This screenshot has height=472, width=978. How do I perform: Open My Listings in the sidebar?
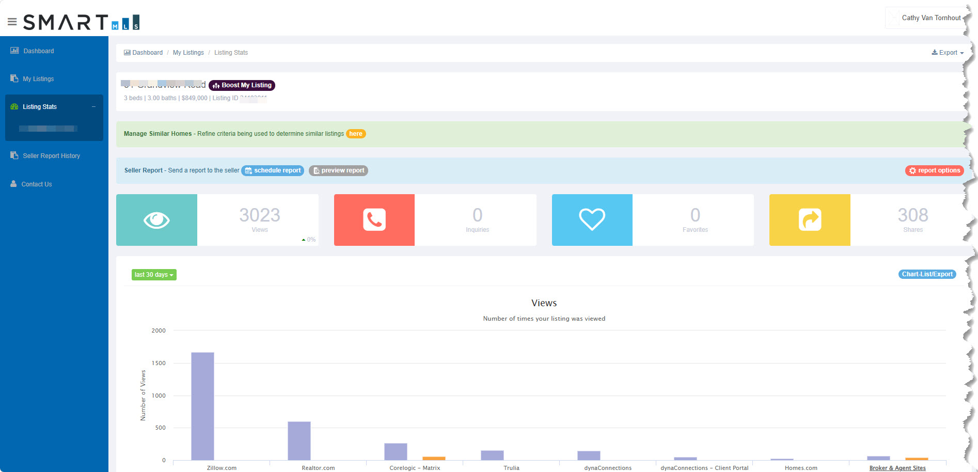[x=38, y=79]
